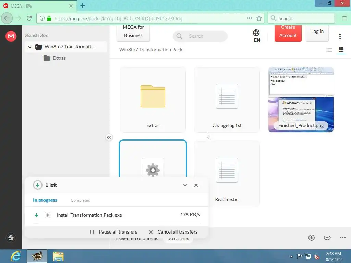Open more options in bottom bar
Image resolution: width=351 pixels, height=263 pixels.
[343, 238]
